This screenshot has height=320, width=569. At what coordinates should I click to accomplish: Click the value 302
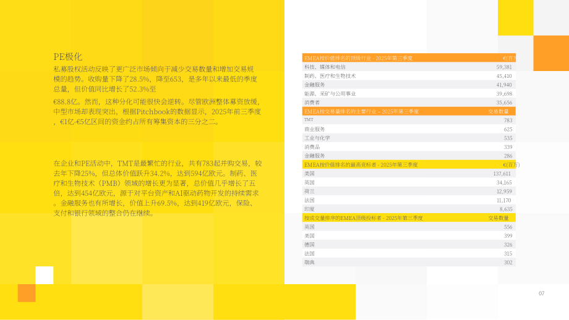coord(508,263)
